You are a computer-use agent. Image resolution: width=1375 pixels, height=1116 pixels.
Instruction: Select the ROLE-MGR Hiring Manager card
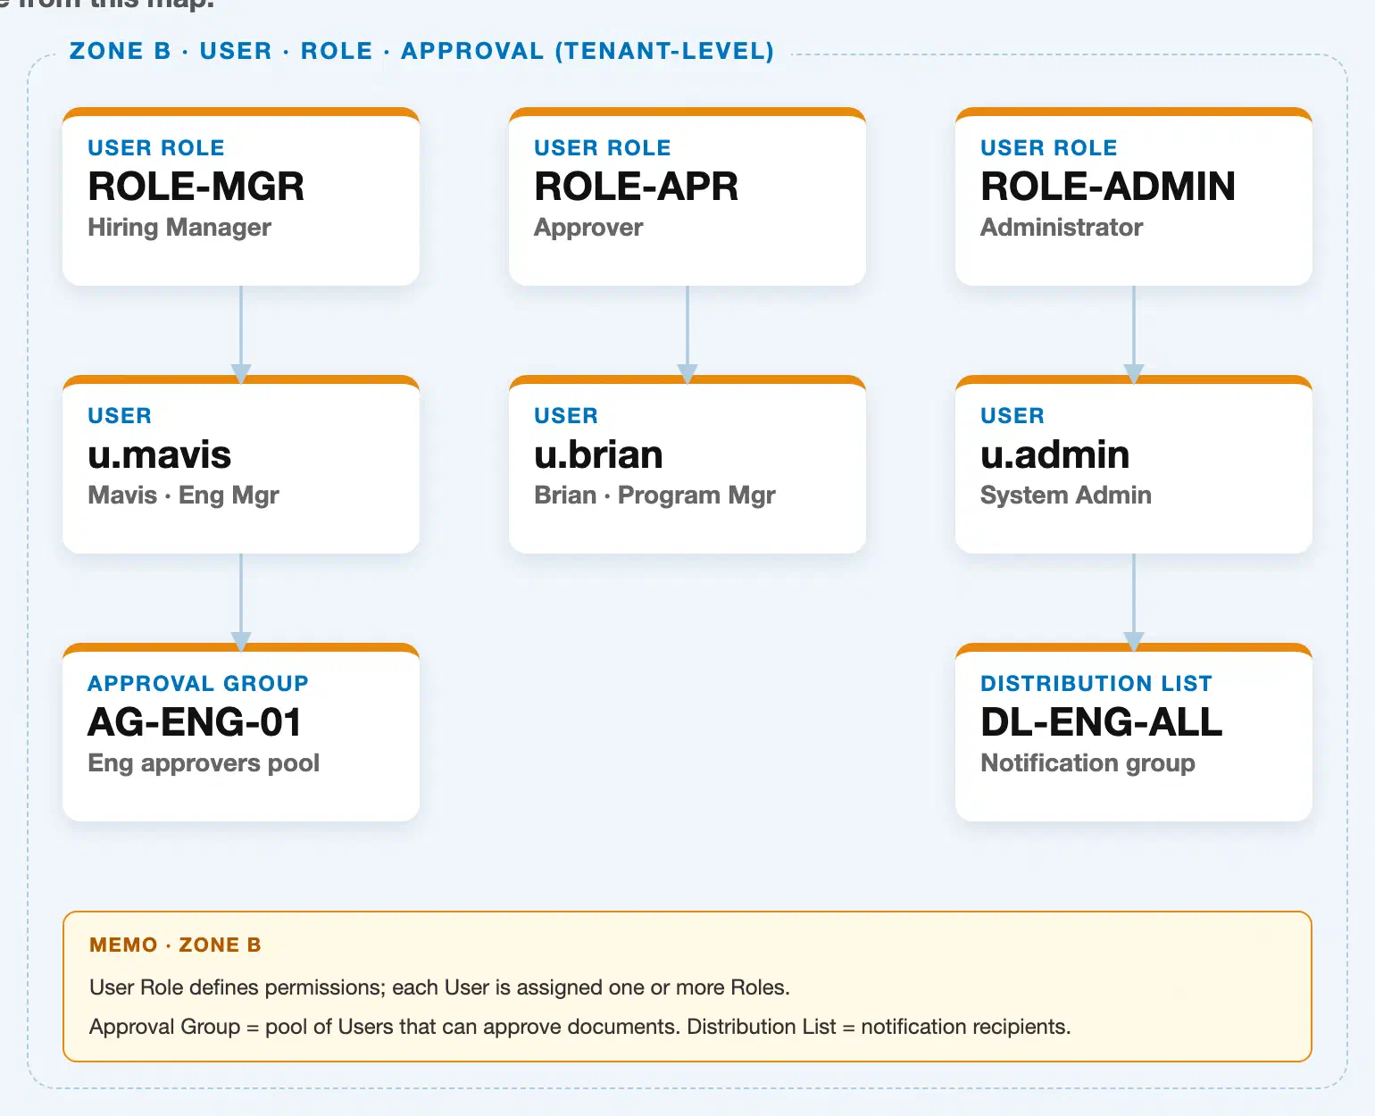(241, 196)
